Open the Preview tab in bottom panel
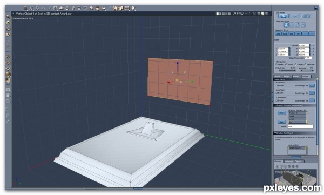The width and height of the screenshot is (324, 195). point(278,162)
